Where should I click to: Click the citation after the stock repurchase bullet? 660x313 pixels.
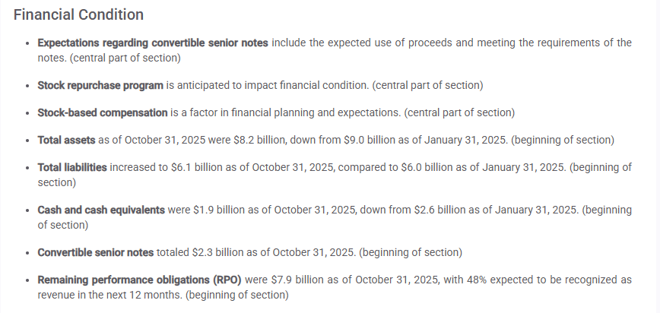coord(428,85)
